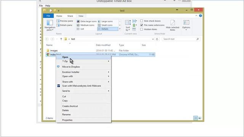244x137 pixels.
Task: Choose Delete in context menu
Action: tap(84, 110)
